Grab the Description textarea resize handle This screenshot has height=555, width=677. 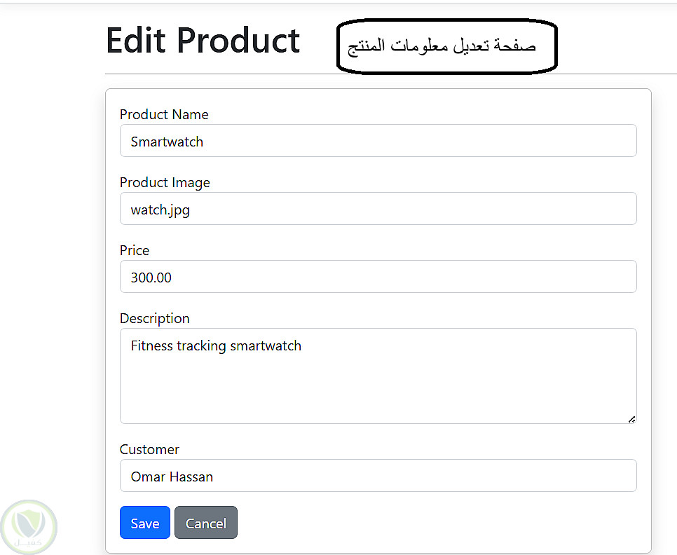631,419
